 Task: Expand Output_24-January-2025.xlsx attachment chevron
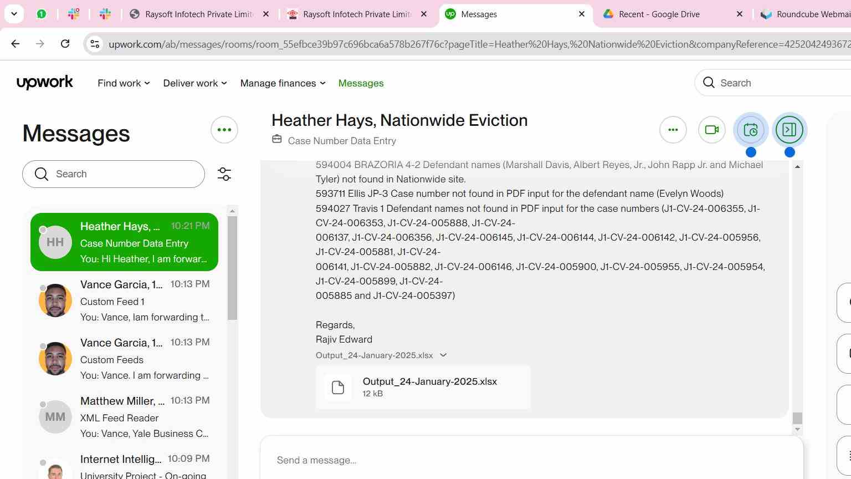coord(443,355)
